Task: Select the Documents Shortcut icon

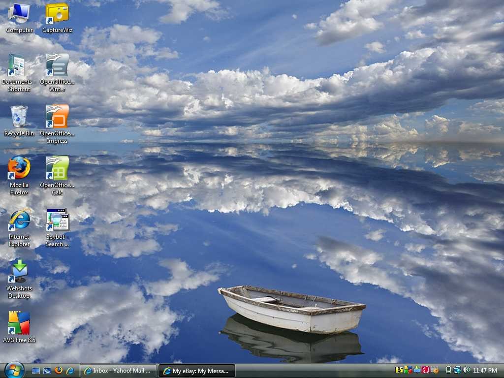Action: (x=19, y=73)
